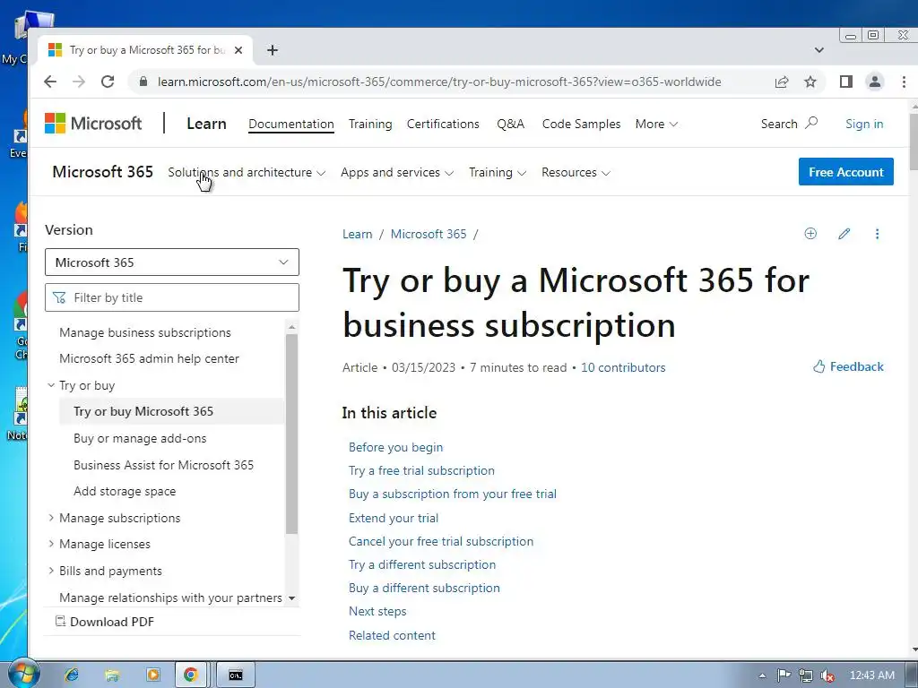This screenshot has width=918, height=688.
Task: Open the More dropdown in Learn header
Action: pyautogui.click(x=656, y=124)
